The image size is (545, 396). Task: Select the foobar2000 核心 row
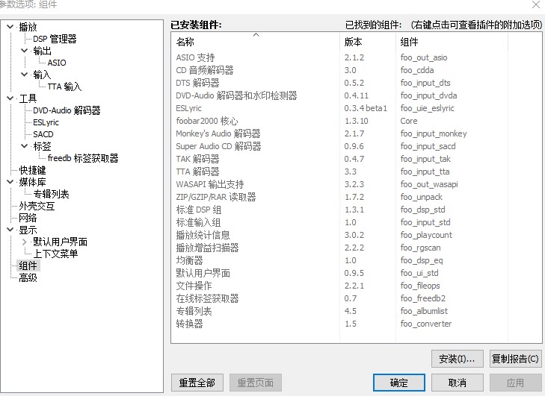tap(357, 121)
